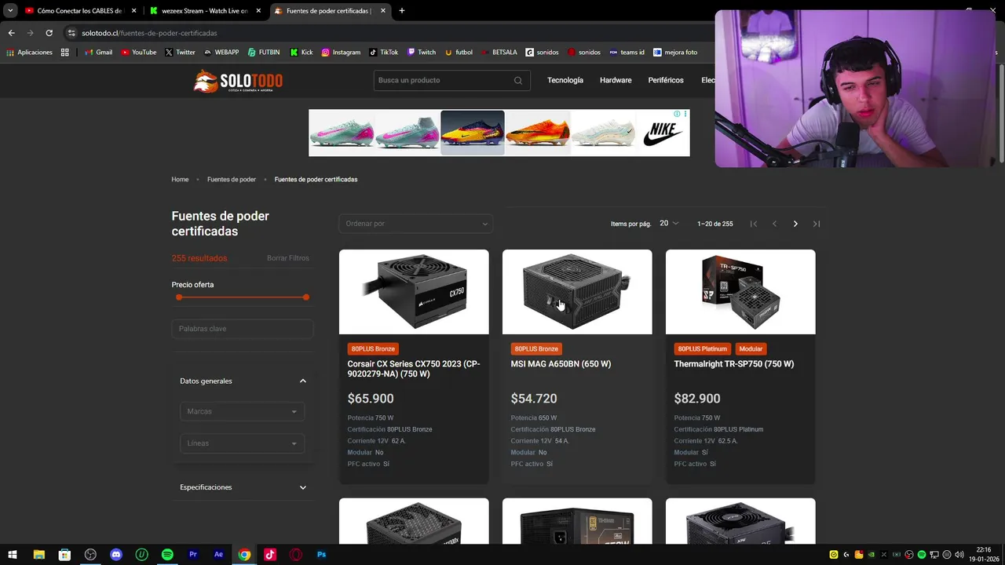
Task: Adjust the left Precio oferta slider handle
Action: click(x=179, y=297)
